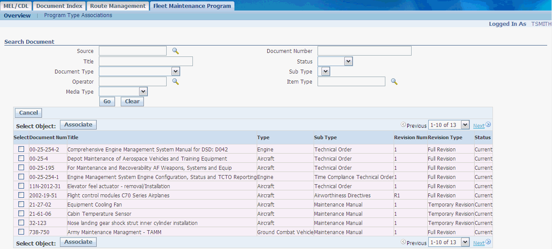552x249 pixels.
Task: Select the 11N-2012-31 row checkbox
Action: [x=21, y=186]
